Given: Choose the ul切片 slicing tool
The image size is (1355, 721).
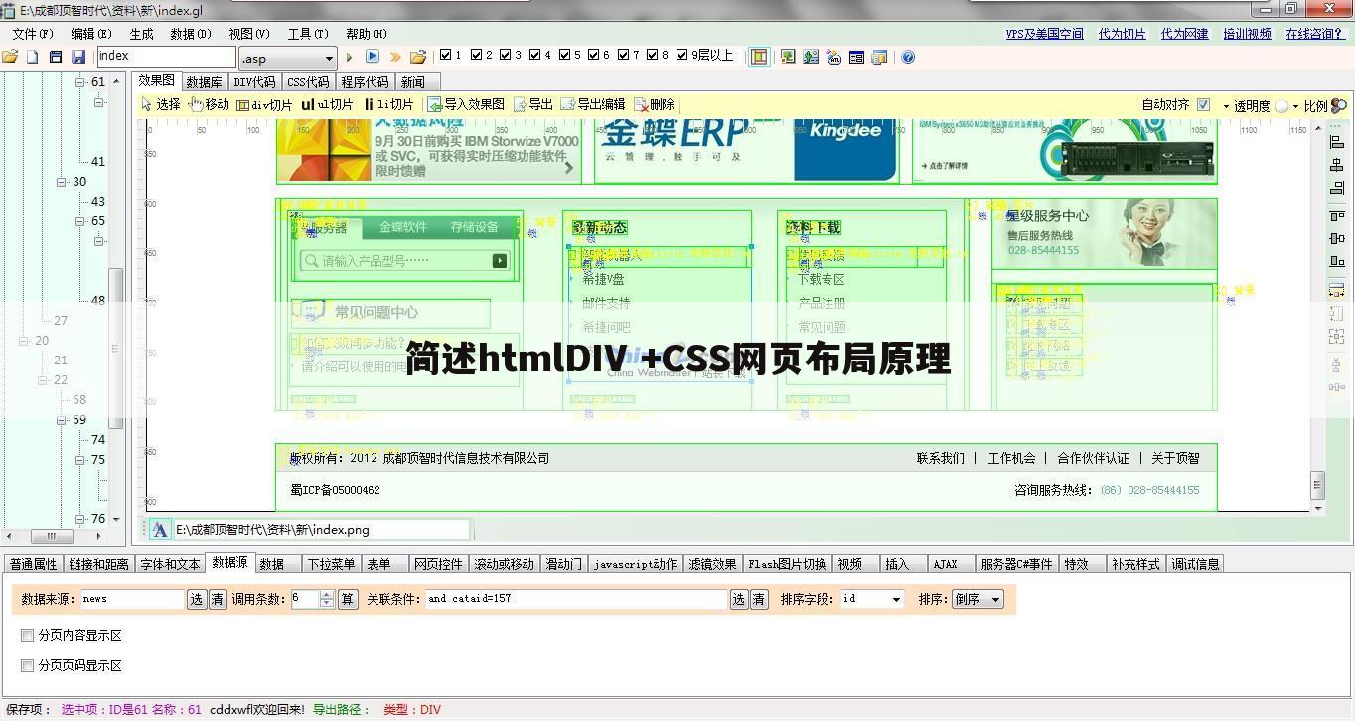Looking at the screenshot, I should pos(328,104).
